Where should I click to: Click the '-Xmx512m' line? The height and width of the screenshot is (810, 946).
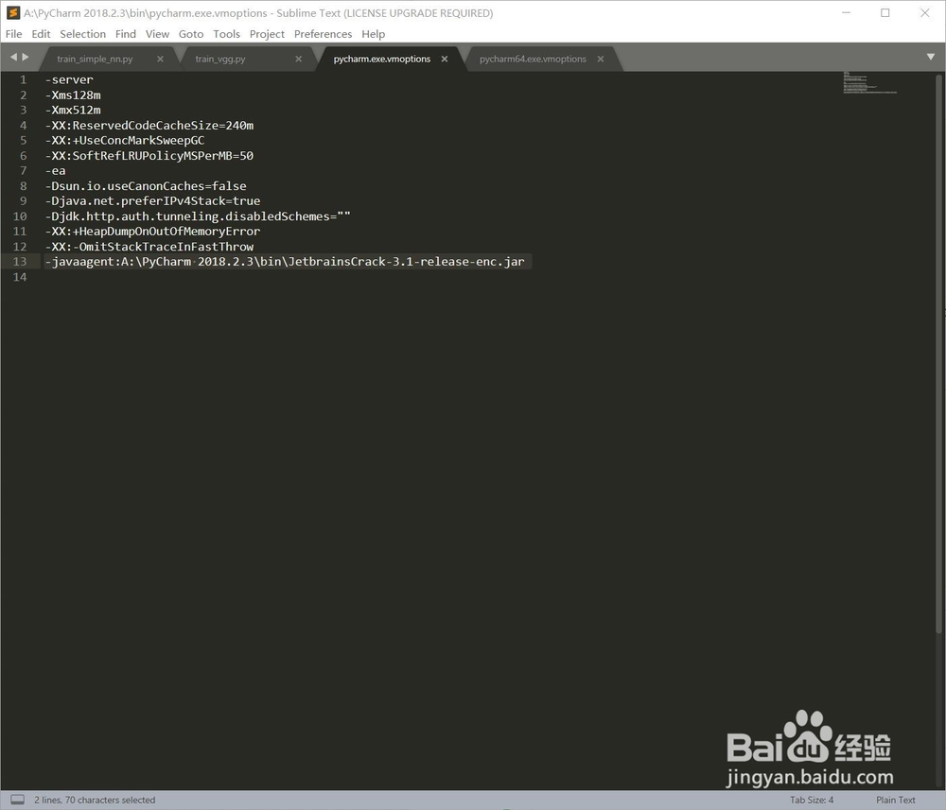[x=73, y=110]
